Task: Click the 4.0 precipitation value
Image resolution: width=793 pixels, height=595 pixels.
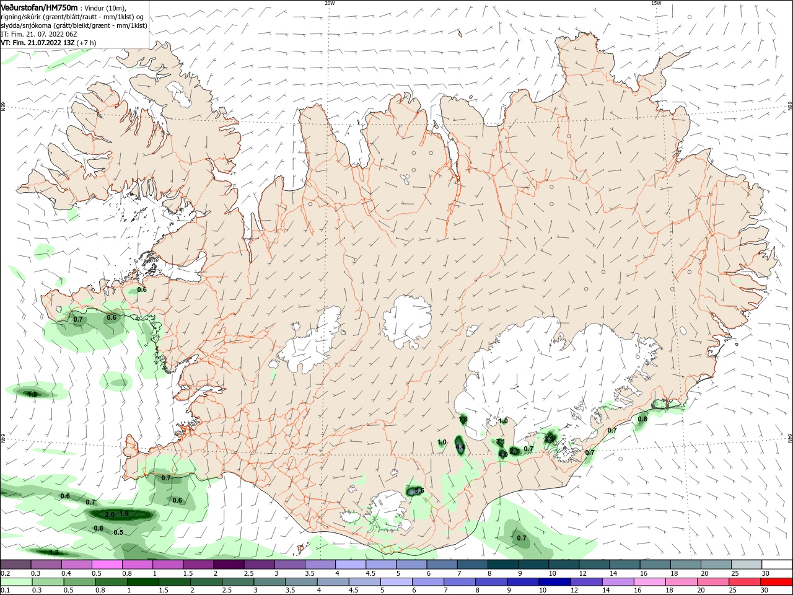Action: (x=503, y=454)
